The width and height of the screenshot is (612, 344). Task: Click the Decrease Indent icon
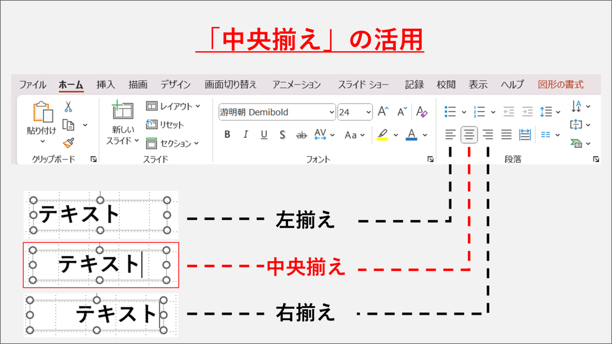coord(509,112)
